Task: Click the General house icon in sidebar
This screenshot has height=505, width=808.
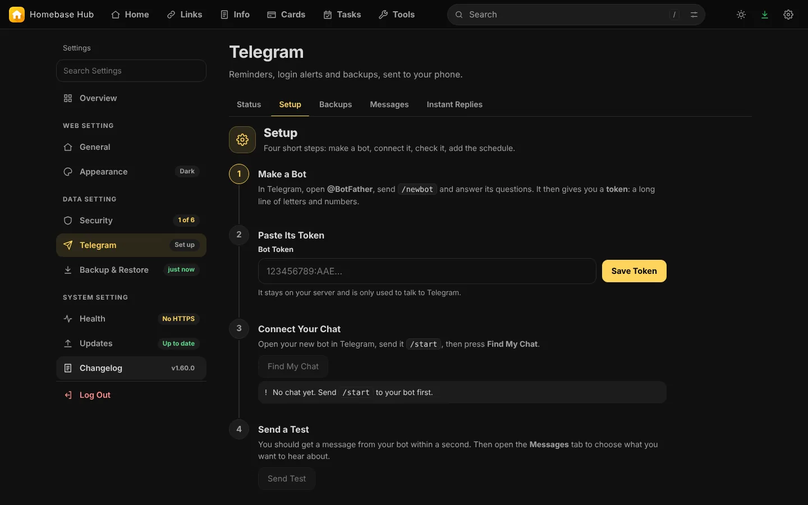Action: [x=68, y=147]
